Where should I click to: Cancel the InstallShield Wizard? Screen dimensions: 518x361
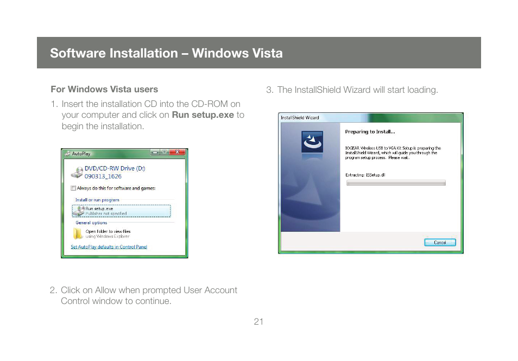click(x=440, y=243)
